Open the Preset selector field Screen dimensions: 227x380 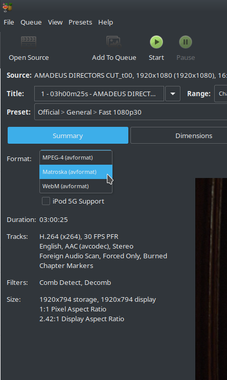[130, 112]
